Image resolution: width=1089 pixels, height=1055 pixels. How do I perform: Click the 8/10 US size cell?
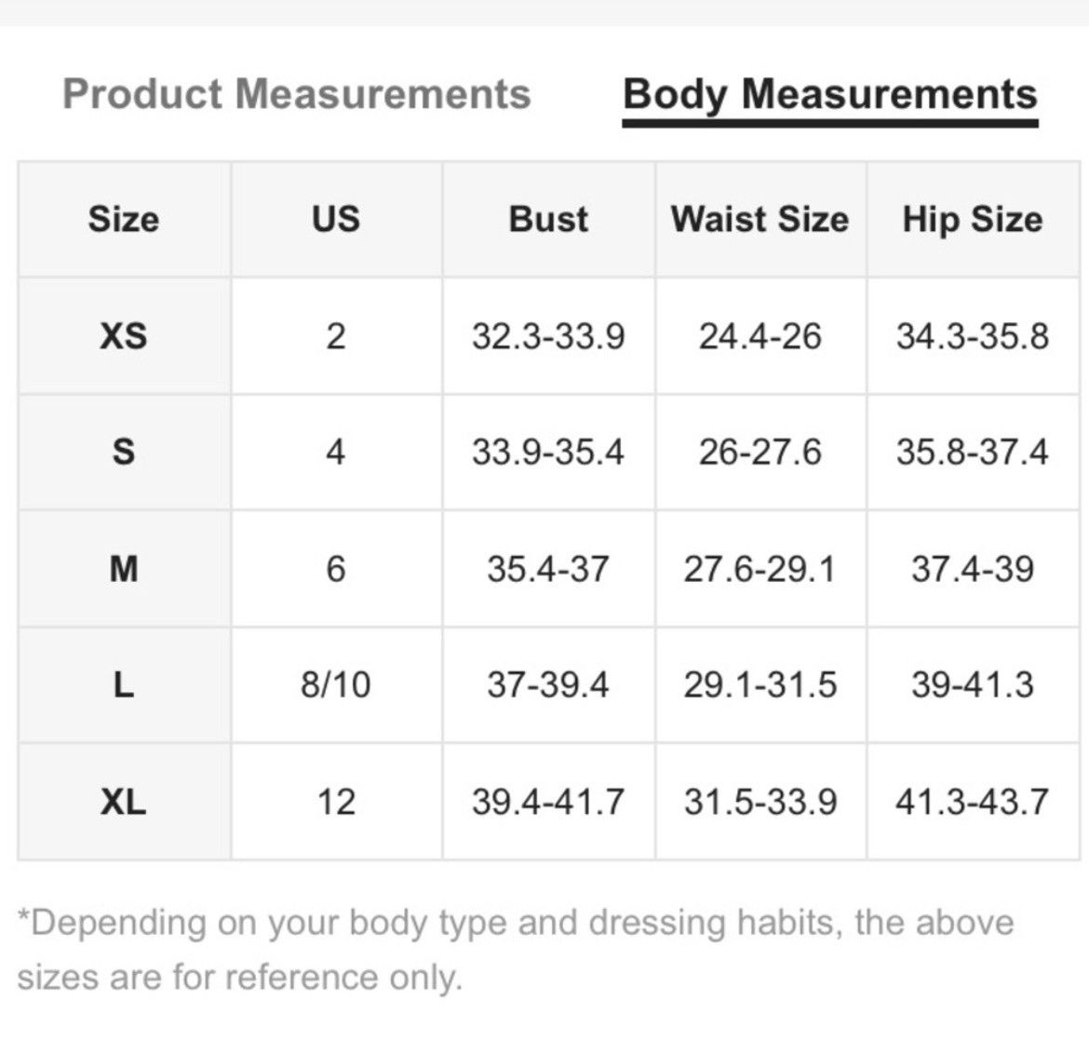[x=336, y=685]
